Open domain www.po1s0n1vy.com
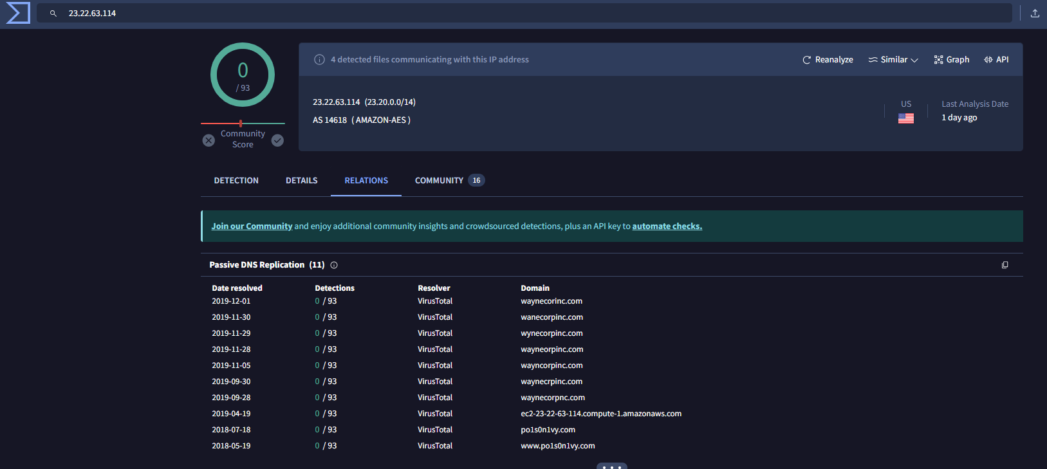Screen dimensions: 1047x469 point(558,446)
